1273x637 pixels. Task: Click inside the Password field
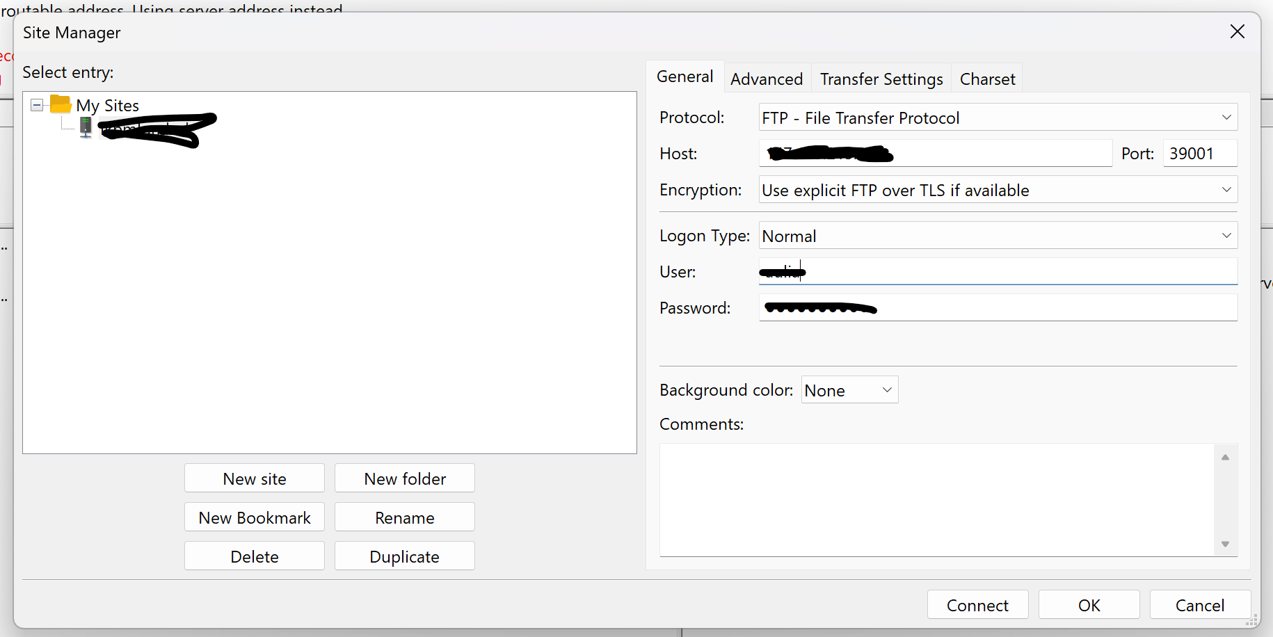click(x=998, y=307)
